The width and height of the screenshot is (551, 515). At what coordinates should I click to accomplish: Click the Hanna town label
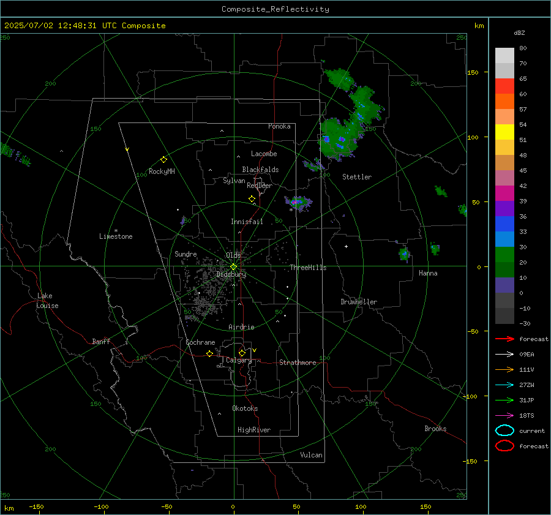point(428,273)
